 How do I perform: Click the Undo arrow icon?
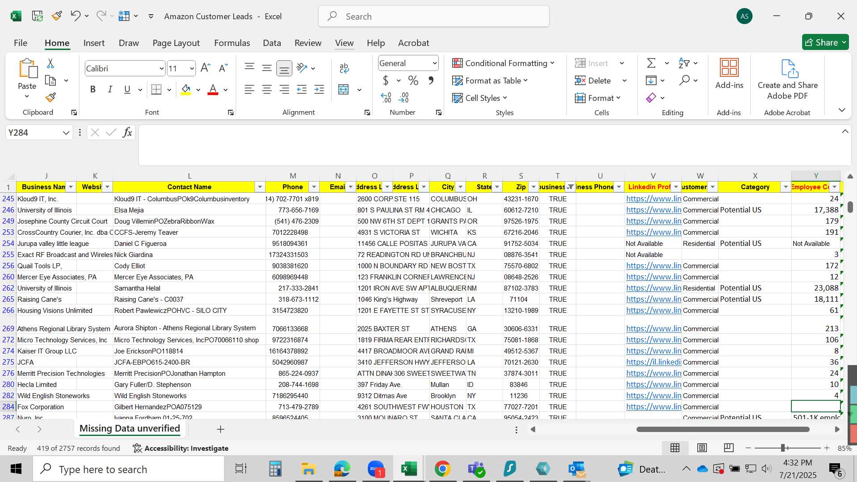[x=75, y=16]
